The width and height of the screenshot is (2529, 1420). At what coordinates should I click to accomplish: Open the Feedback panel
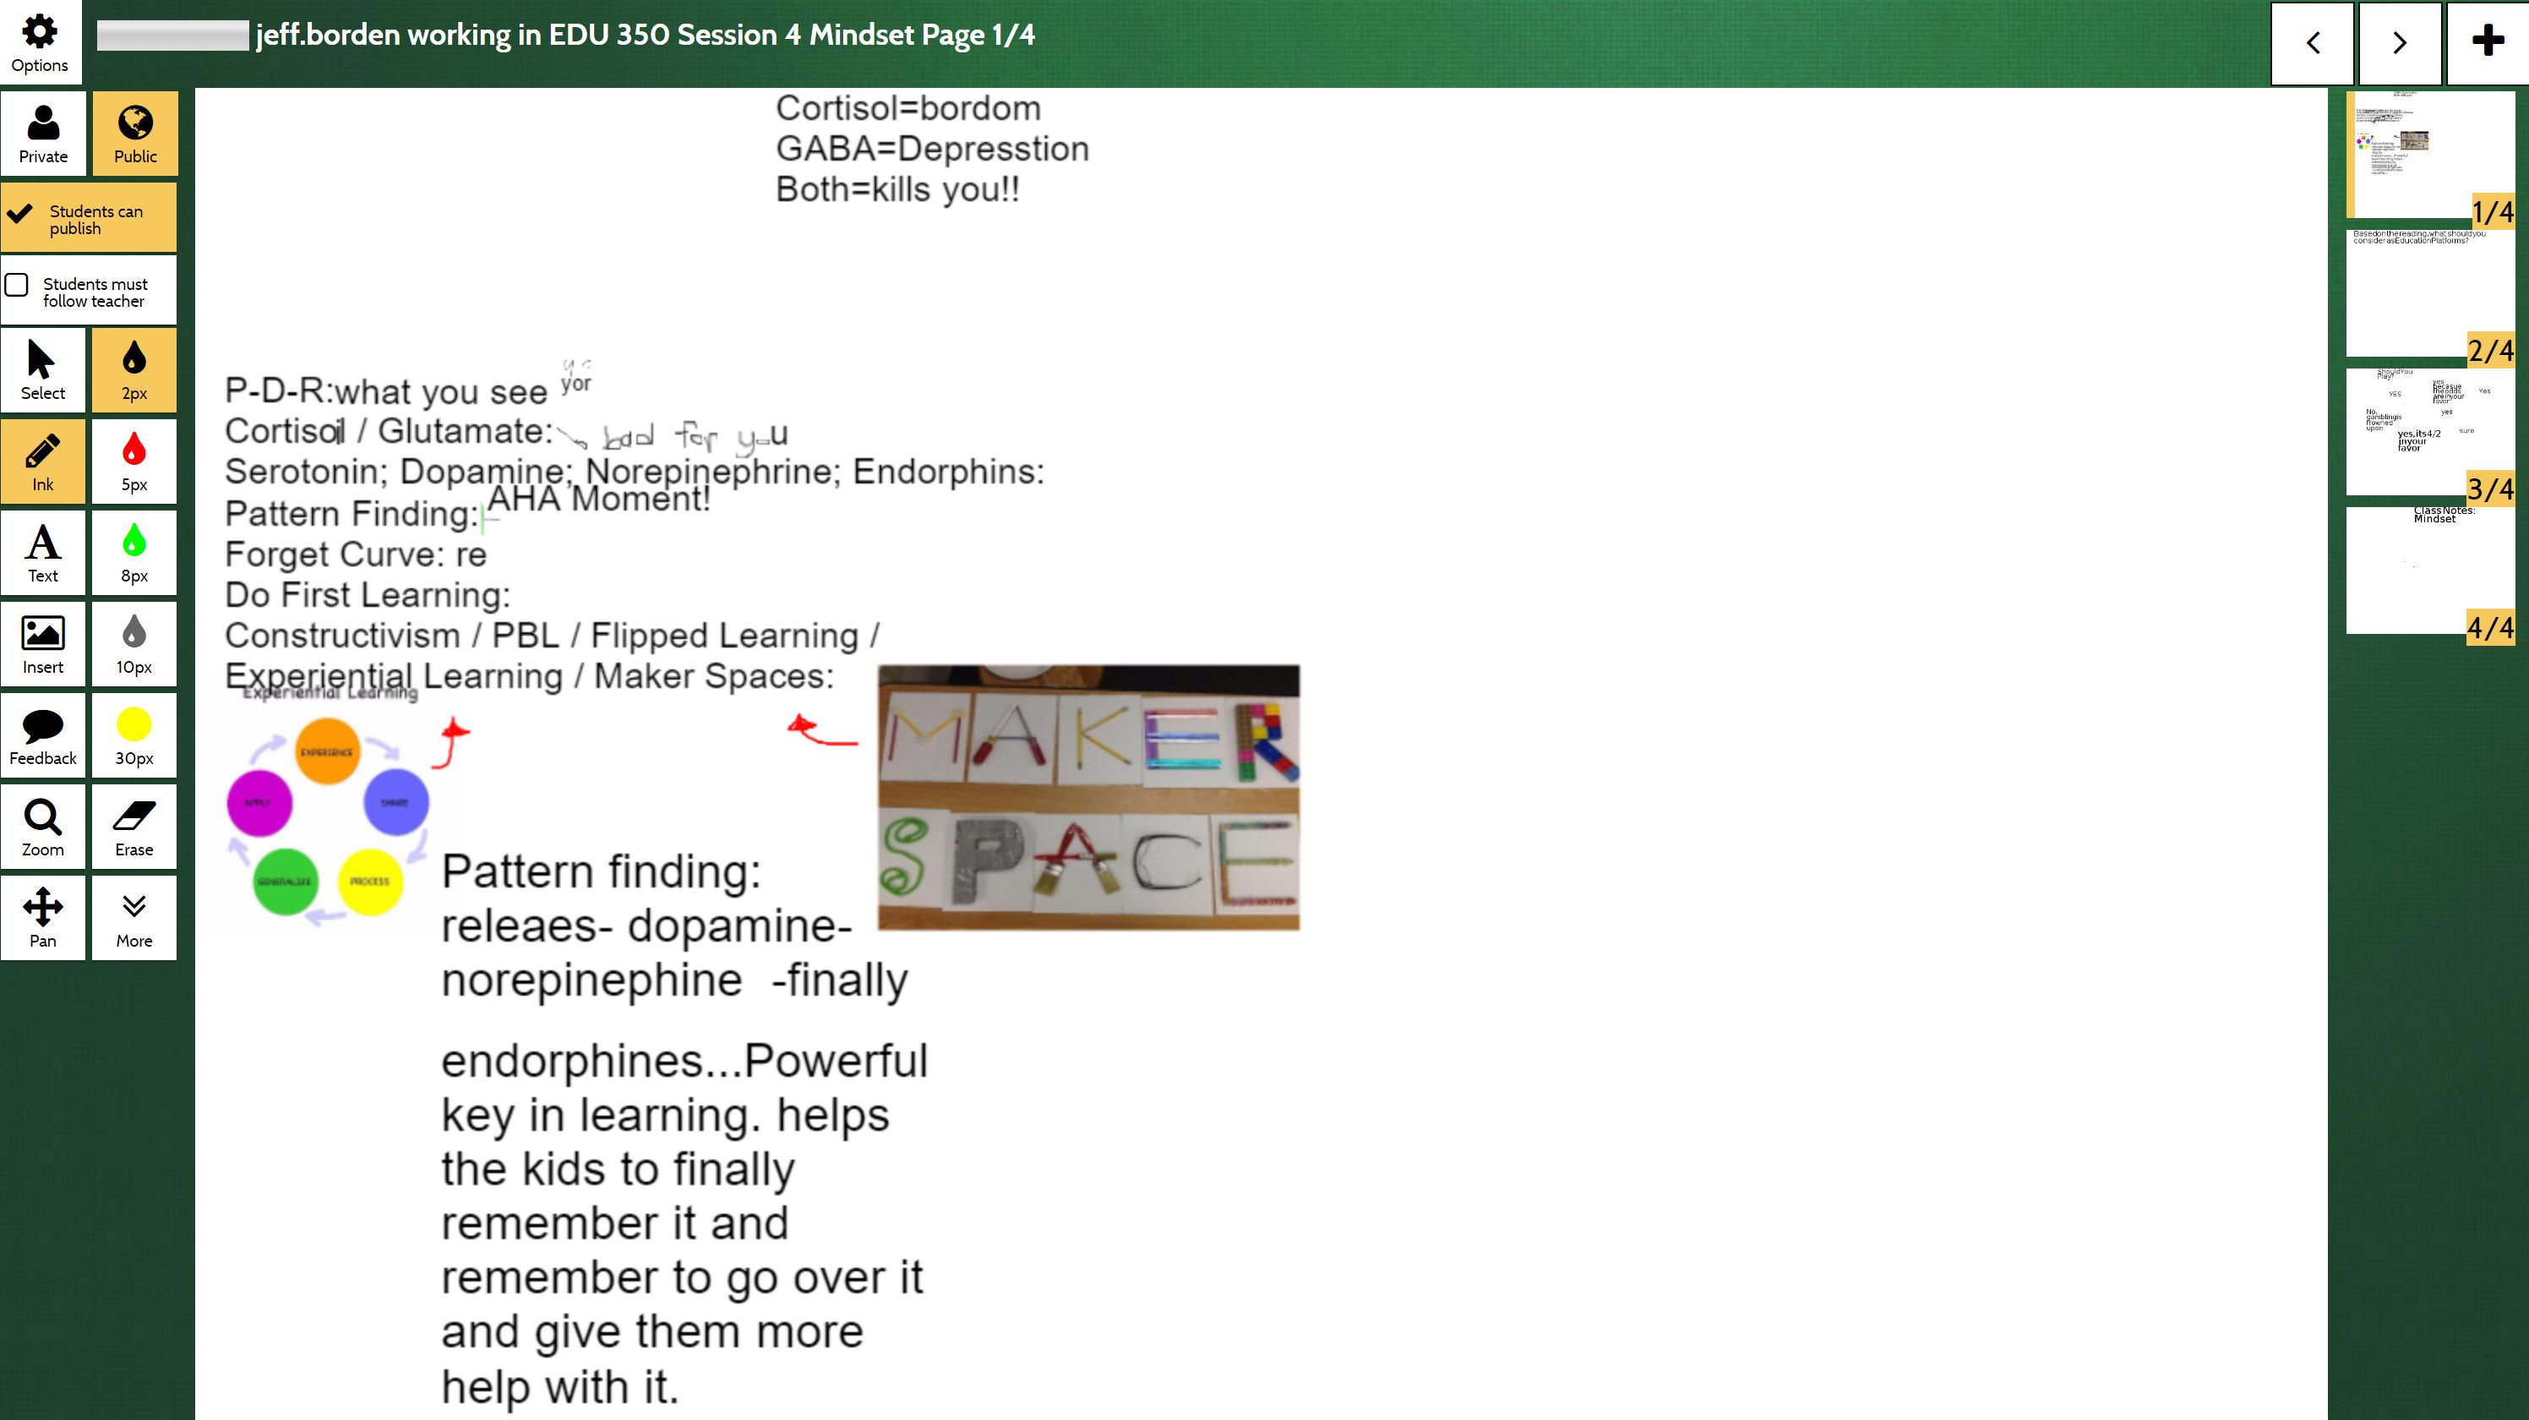pyautogui.click(x=41, y=735)
